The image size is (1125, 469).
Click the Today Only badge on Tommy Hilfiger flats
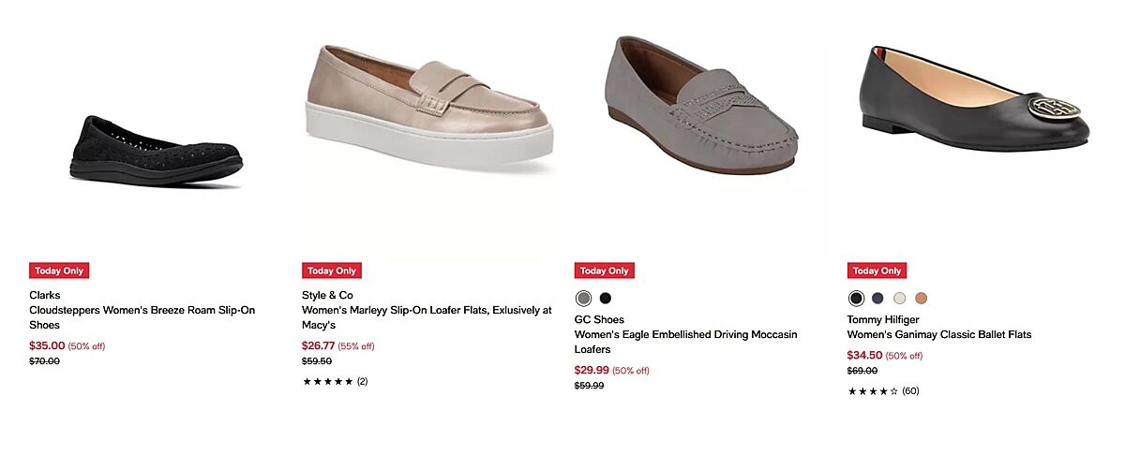point(877,271)
